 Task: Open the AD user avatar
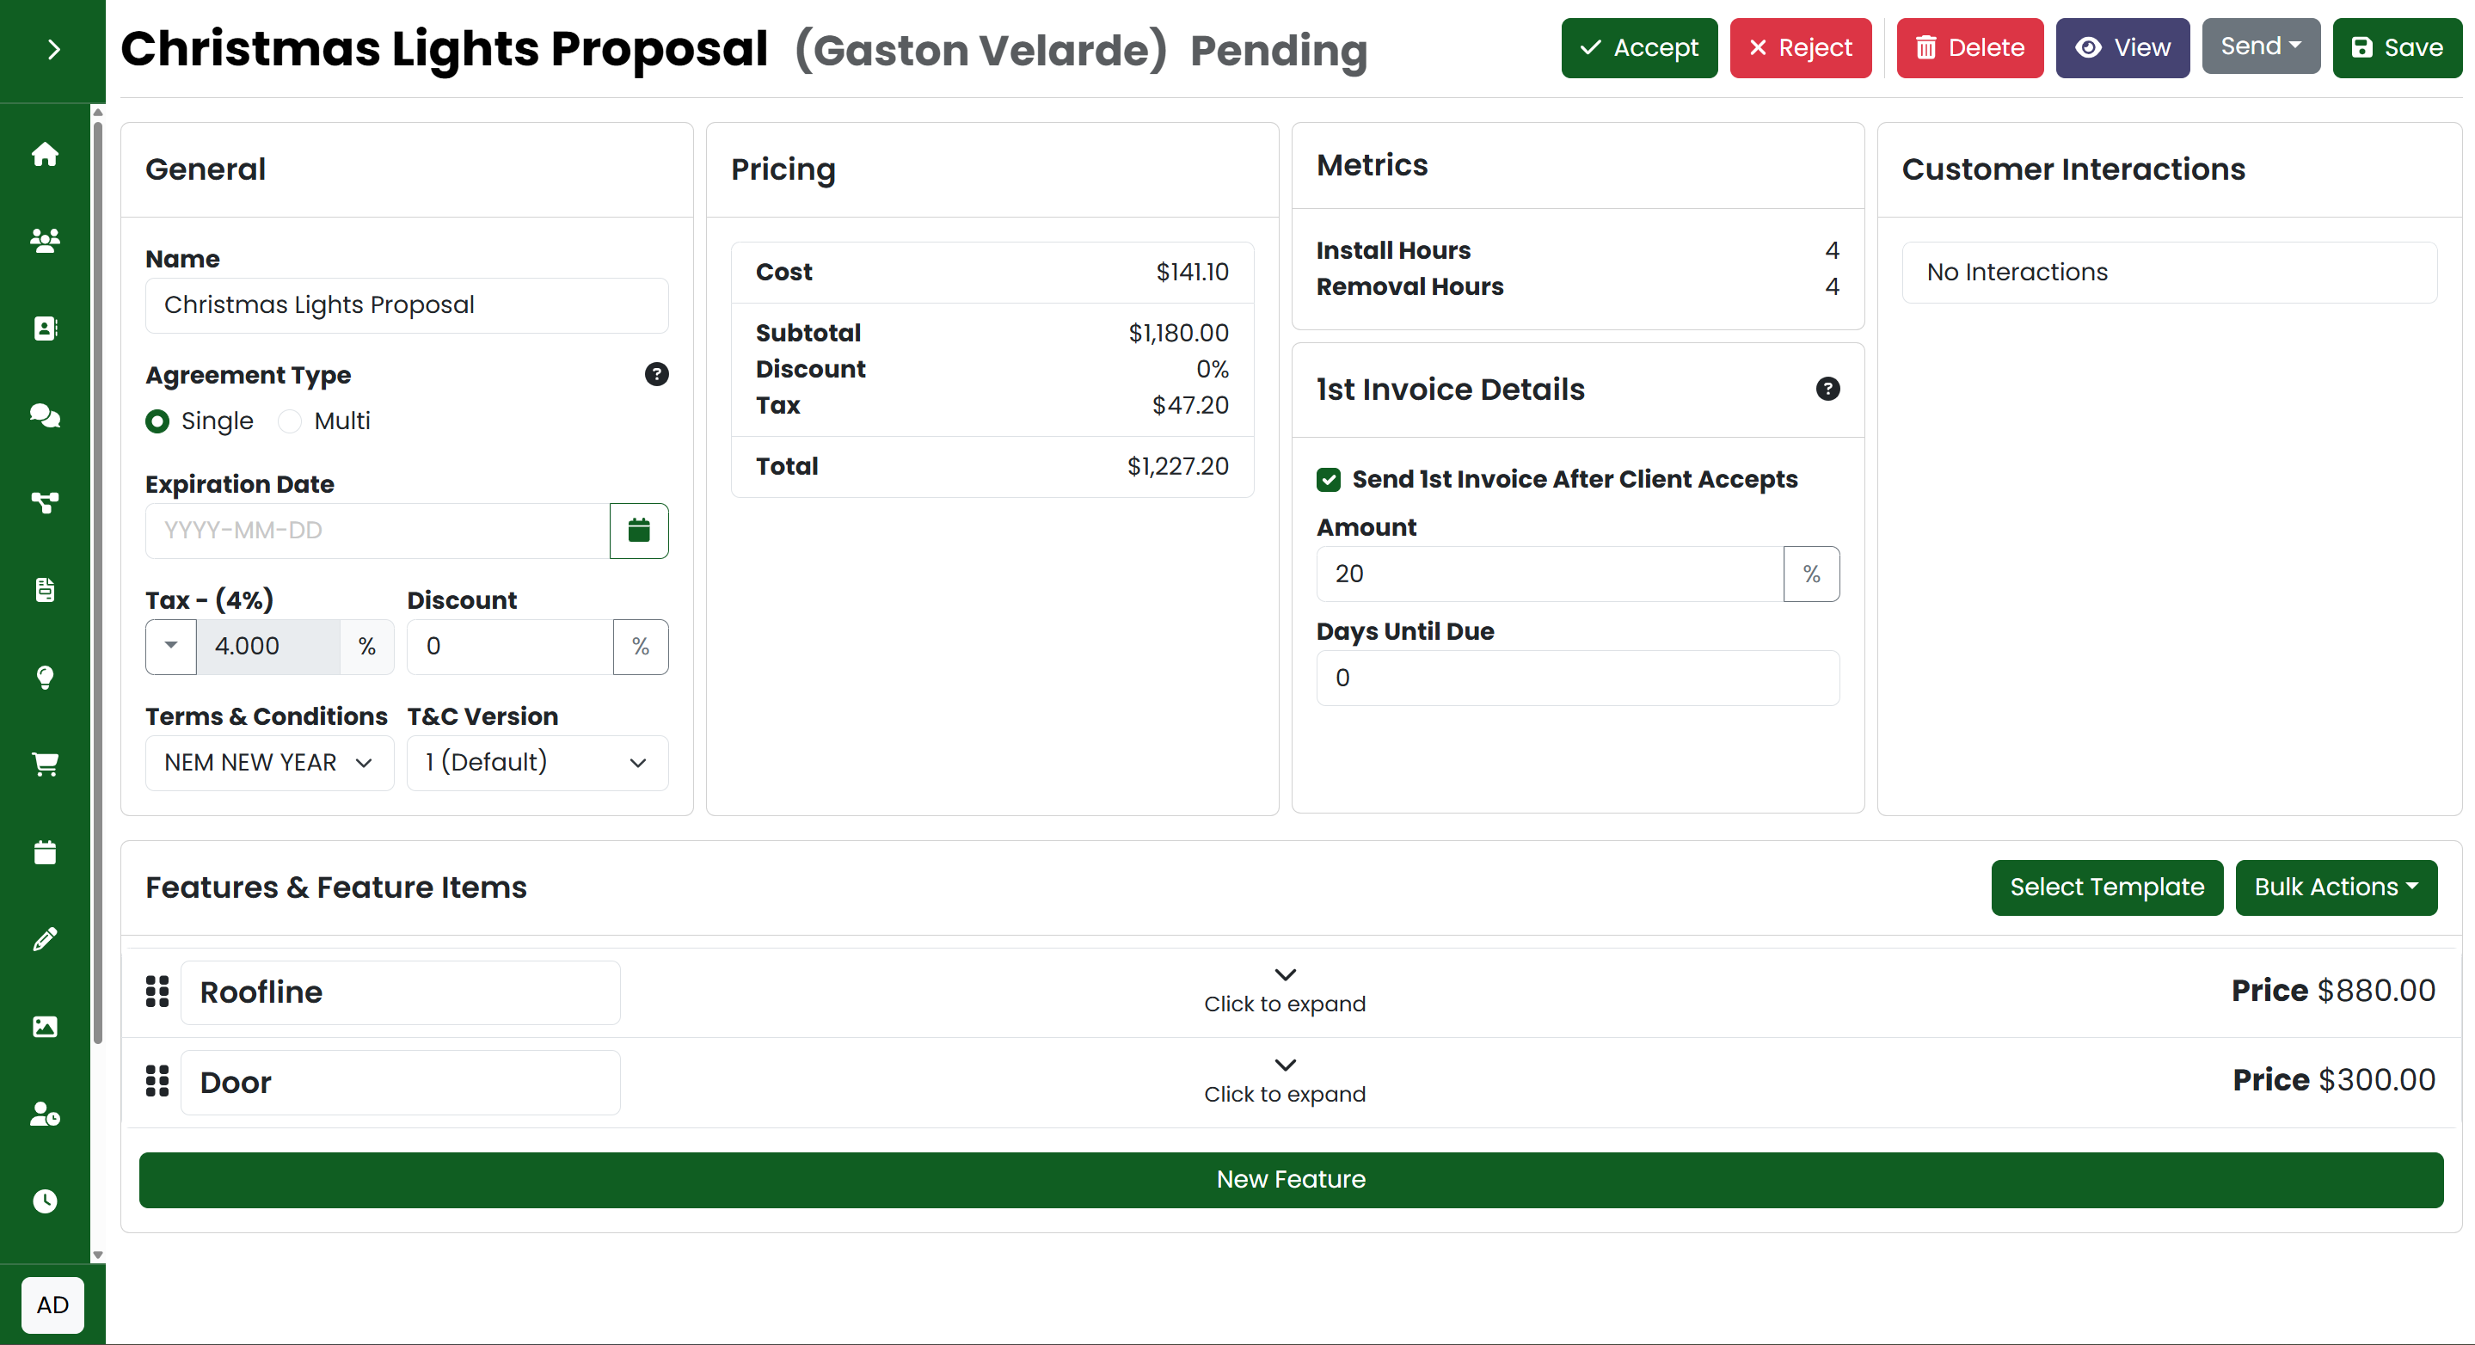click(x=52, y=1305)
